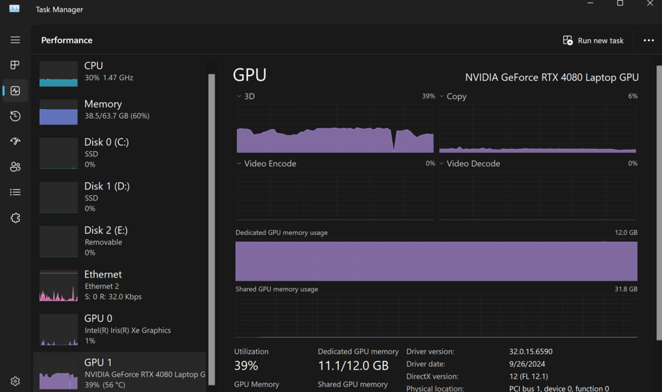Click Run new task button
The height and width of the screenshot is (392, 662).
pos(593,40)
